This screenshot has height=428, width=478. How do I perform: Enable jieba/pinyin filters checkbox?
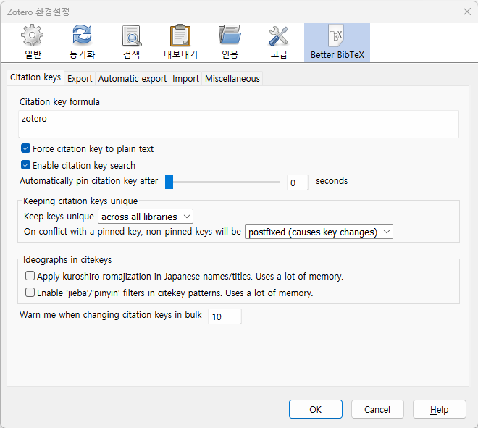point(30,293)
